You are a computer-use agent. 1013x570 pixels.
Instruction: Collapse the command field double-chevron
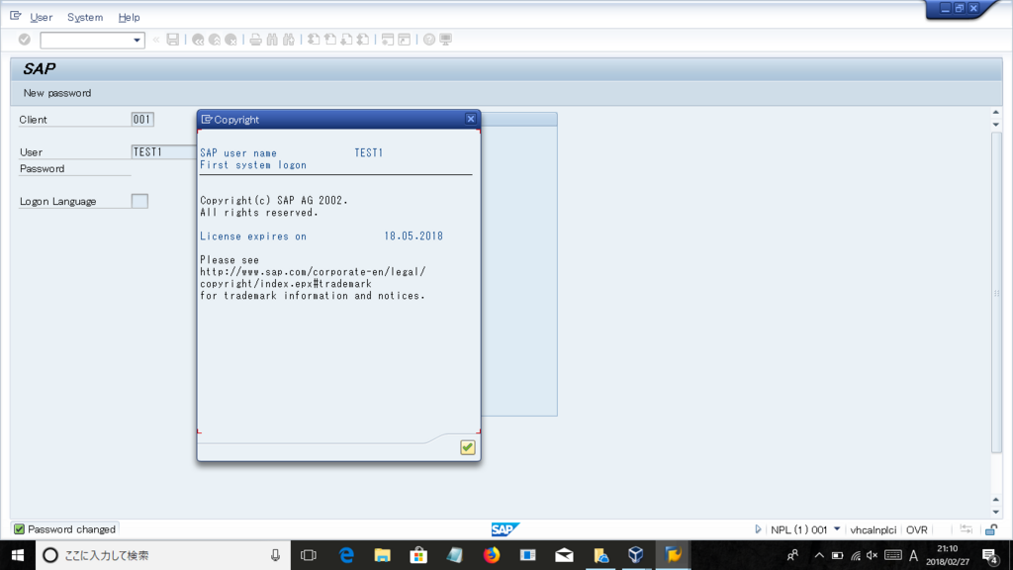155,40
